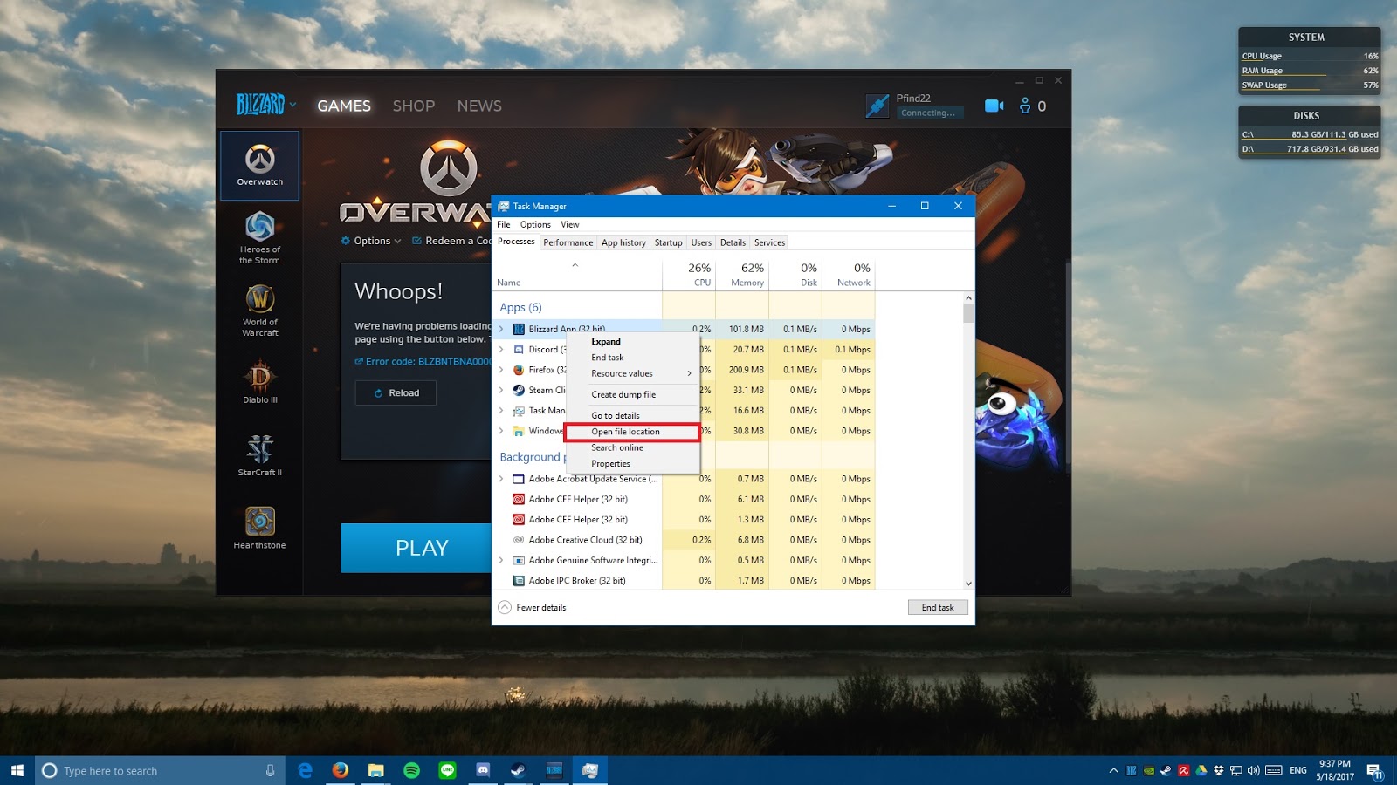Choose Expand in context menu
The height and width of the screenshot is (785, 1397).
point(633,342)
